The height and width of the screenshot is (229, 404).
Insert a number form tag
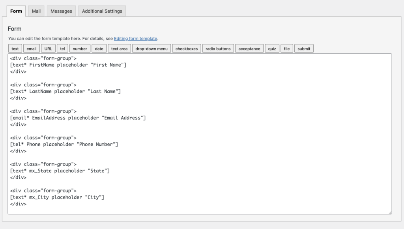(x=79, y=48)
